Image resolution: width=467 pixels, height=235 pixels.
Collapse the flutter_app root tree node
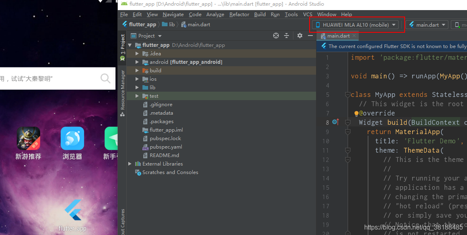[130, 45]
